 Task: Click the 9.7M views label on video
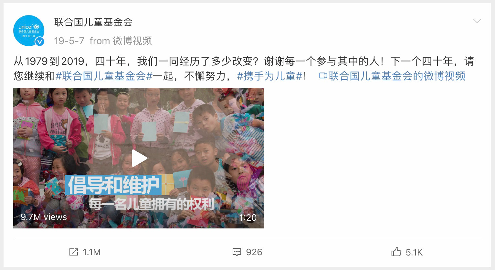coord(44,217)
